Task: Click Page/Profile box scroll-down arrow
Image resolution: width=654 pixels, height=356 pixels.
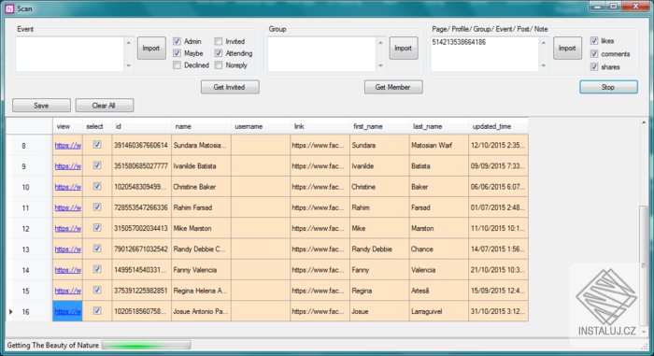Action: [544, 65]
